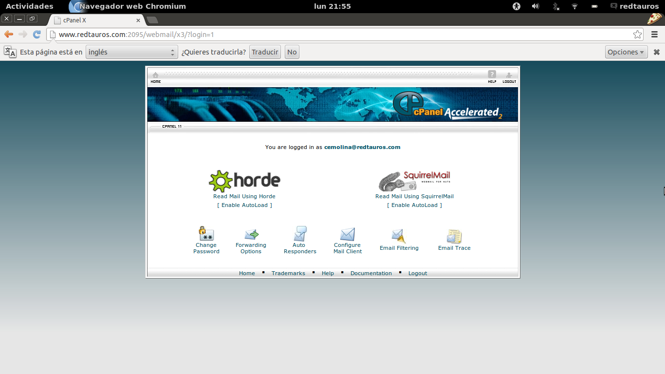The image size is (665, 374).
Task: Open the Chromium hamburger menu
Action: (654, 34)
